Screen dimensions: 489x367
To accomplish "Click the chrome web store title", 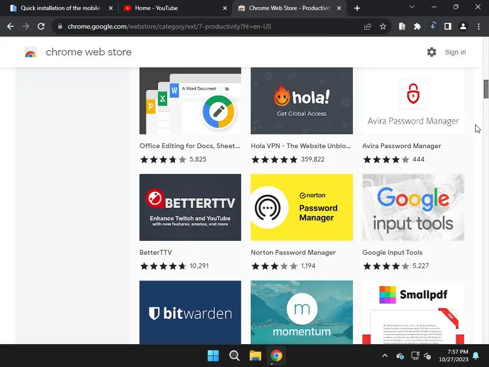I will 88,52.
